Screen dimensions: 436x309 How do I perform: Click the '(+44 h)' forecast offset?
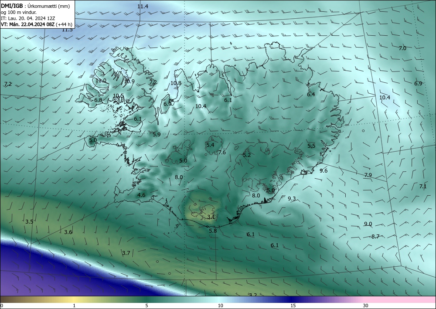pos(64,24)
